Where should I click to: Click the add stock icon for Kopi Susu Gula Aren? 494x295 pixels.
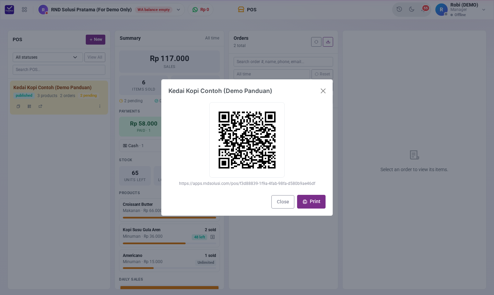tap(213, 237)
